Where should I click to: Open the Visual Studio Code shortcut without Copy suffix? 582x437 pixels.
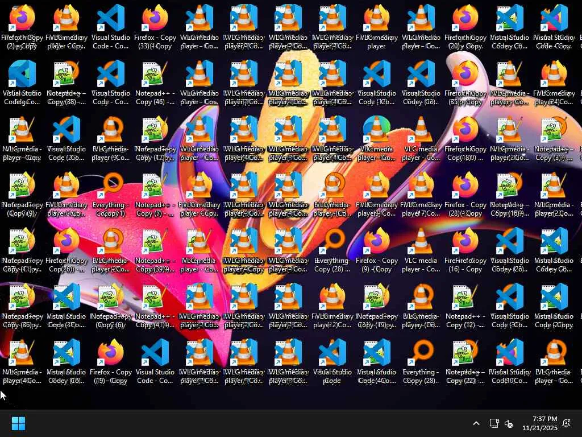click(332, 361)
